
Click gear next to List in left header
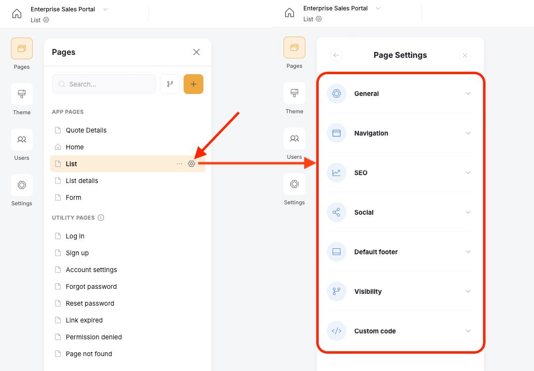(x=46, y=20)
